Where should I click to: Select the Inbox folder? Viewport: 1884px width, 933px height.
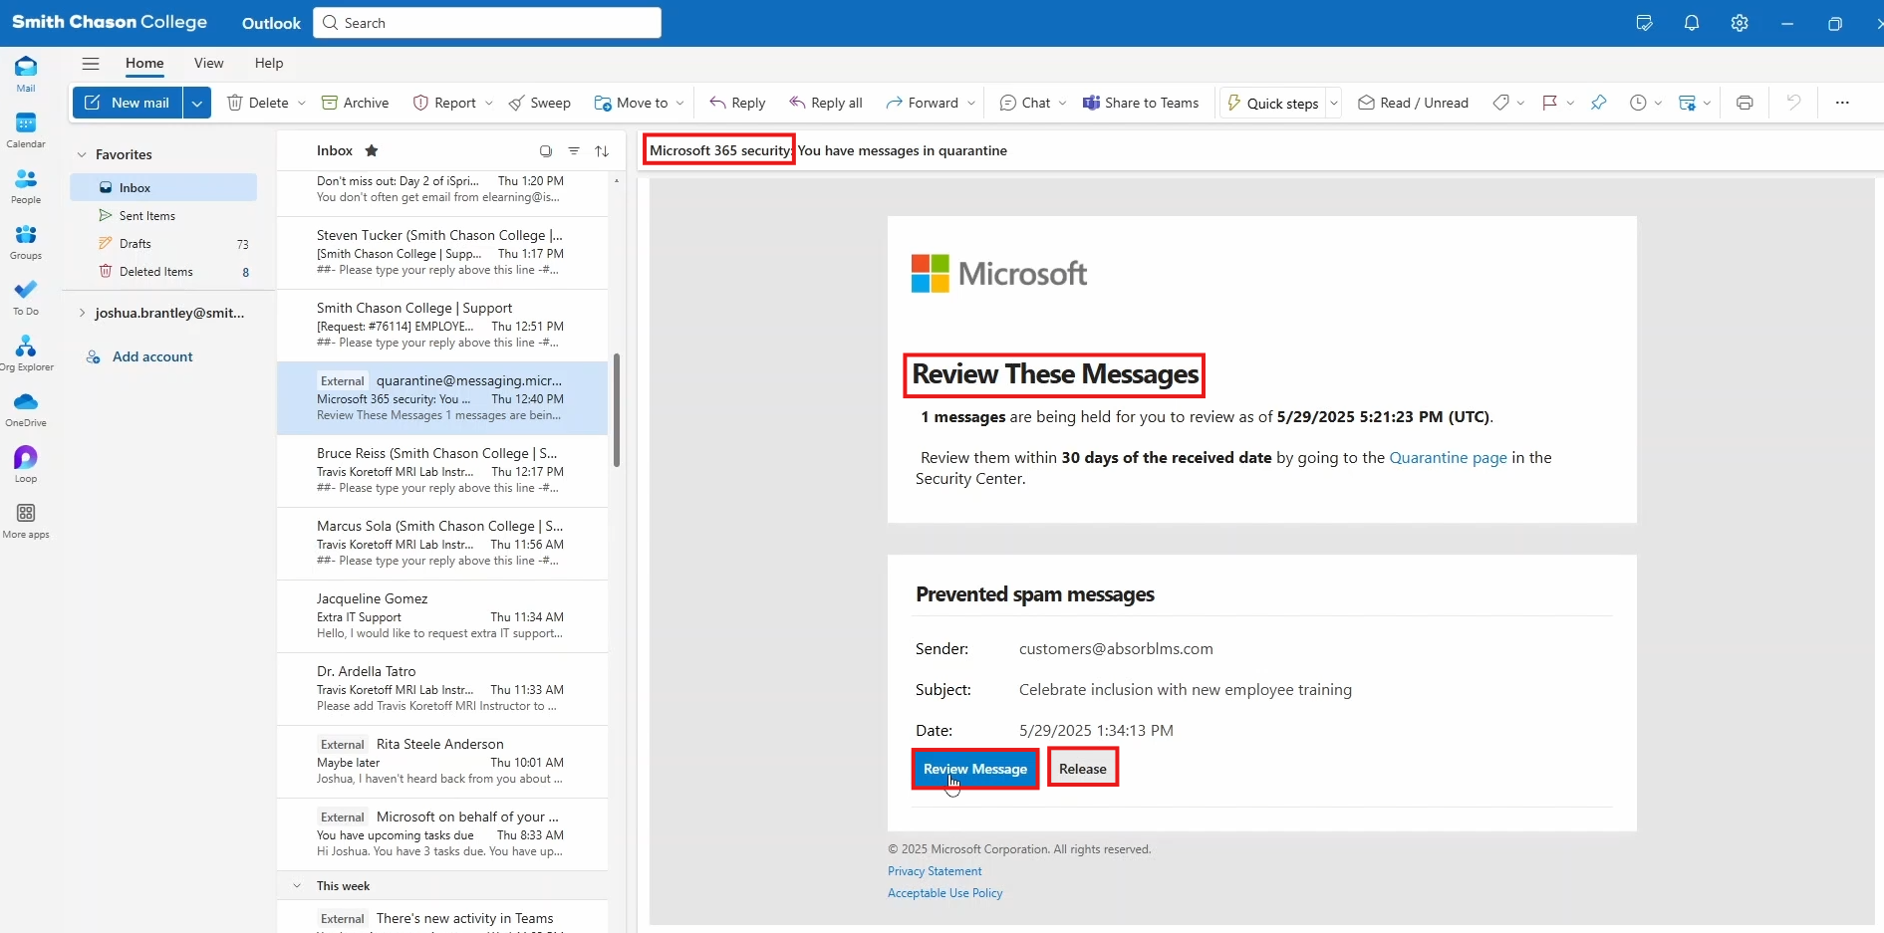(163, 187)
